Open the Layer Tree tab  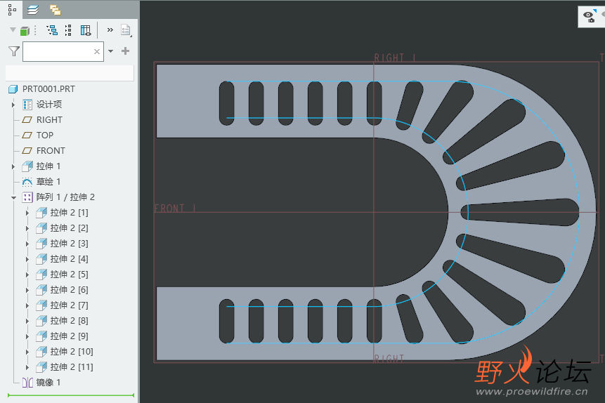(x=33, y=10)
